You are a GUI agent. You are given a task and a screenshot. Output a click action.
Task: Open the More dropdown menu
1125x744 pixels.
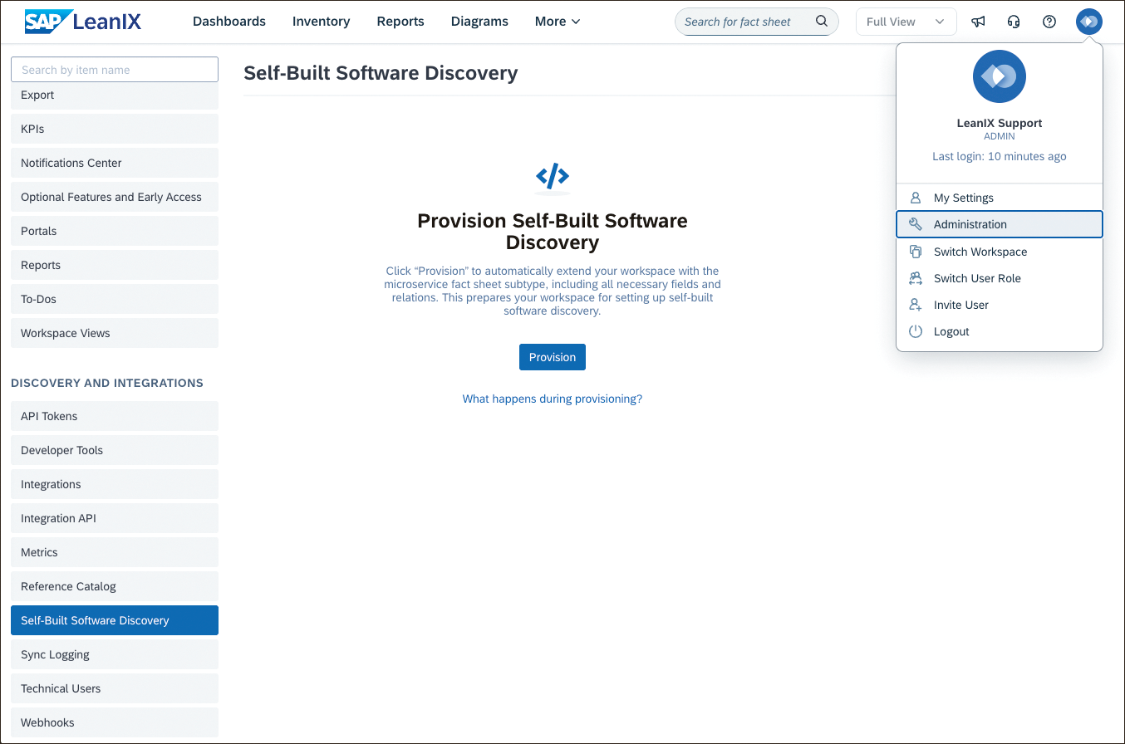pos(558,22)
